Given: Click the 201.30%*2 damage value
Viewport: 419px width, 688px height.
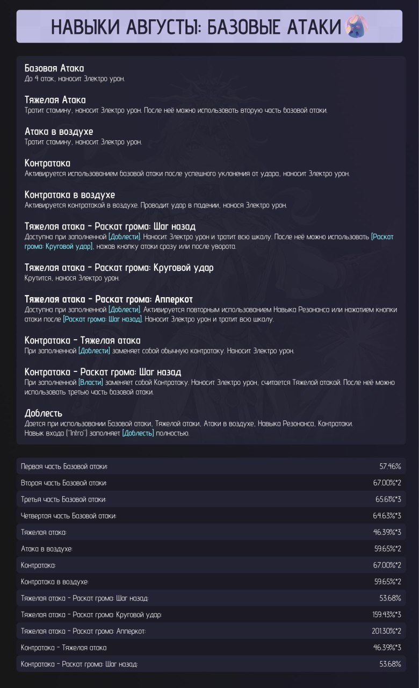Looking at the screenshot, I should pos(386,631).
